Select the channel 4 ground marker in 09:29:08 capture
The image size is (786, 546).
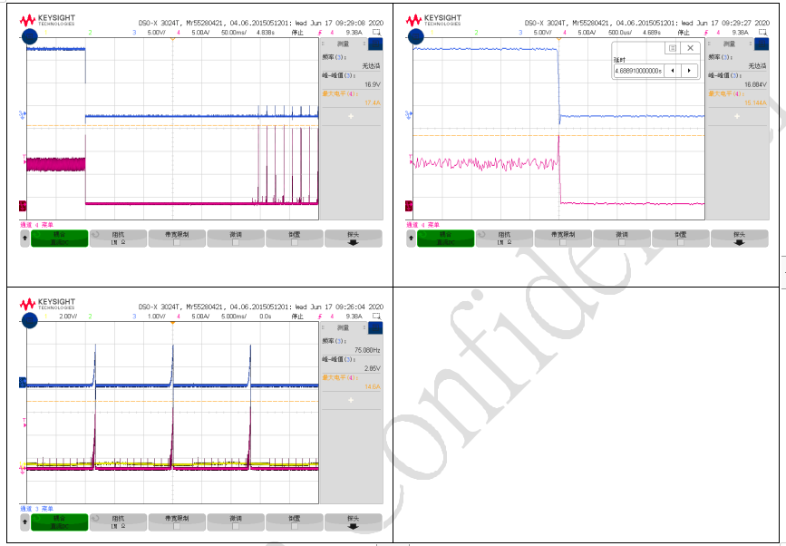click(23, 205)
